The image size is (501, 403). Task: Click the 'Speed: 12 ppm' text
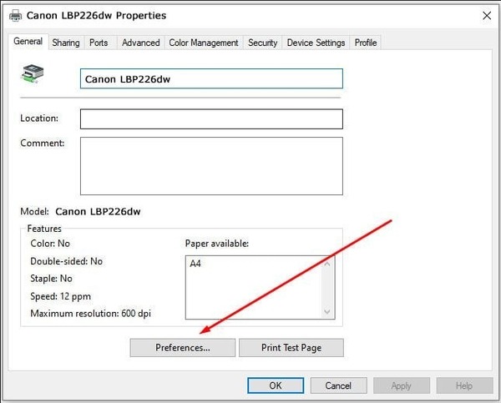tap(60, 296)
